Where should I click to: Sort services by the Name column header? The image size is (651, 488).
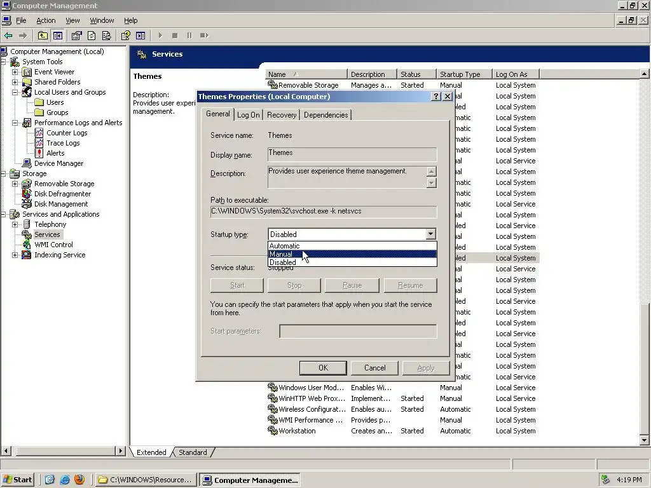[x=306, y=74]
